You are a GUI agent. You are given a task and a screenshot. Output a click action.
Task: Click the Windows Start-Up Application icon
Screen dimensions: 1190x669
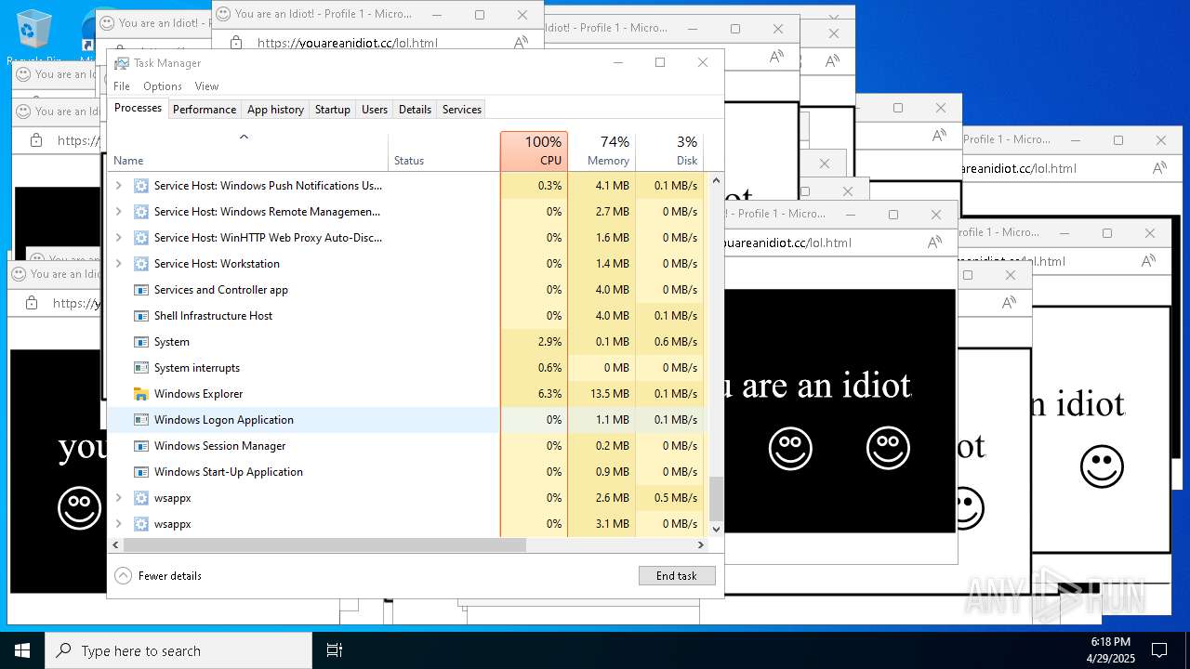tap(141, 472)
